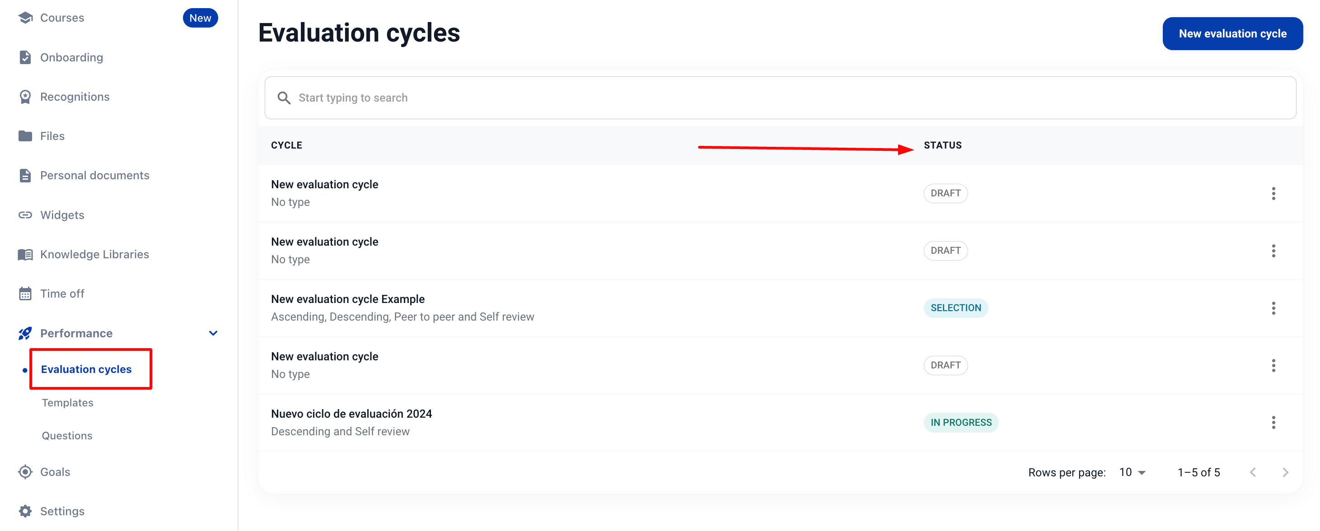
Task: Click the Knowledge Libraries book icon
Action: [25, 255]
